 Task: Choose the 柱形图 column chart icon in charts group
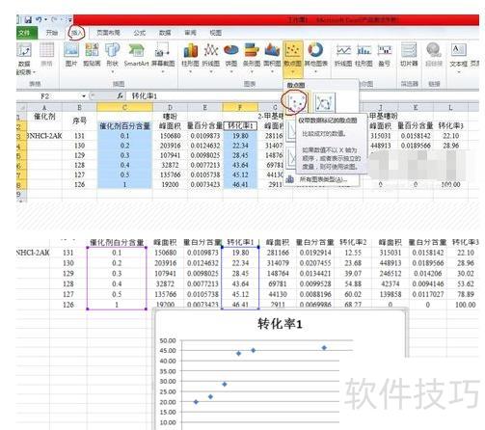pyautogui.click(x=191, y=50)
